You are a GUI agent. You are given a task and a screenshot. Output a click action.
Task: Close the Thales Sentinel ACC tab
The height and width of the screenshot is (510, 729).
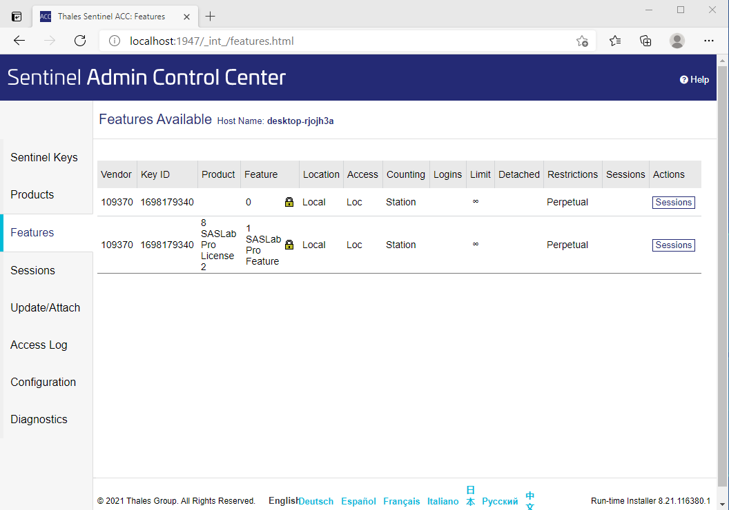coord(186,17)
